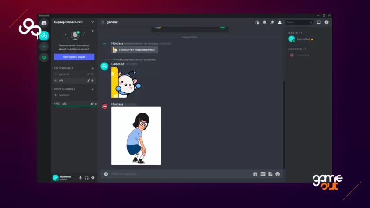Screen dimensions: 370x208
Task: Click GameOut avatar in chat
Action: click(x=104, y=66)
